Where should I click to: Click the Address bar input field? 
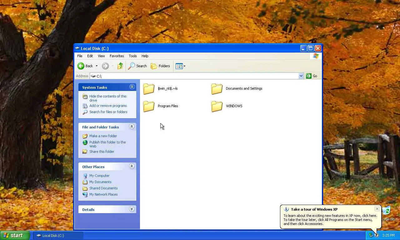pyautogui.click(x=197, y=76)
